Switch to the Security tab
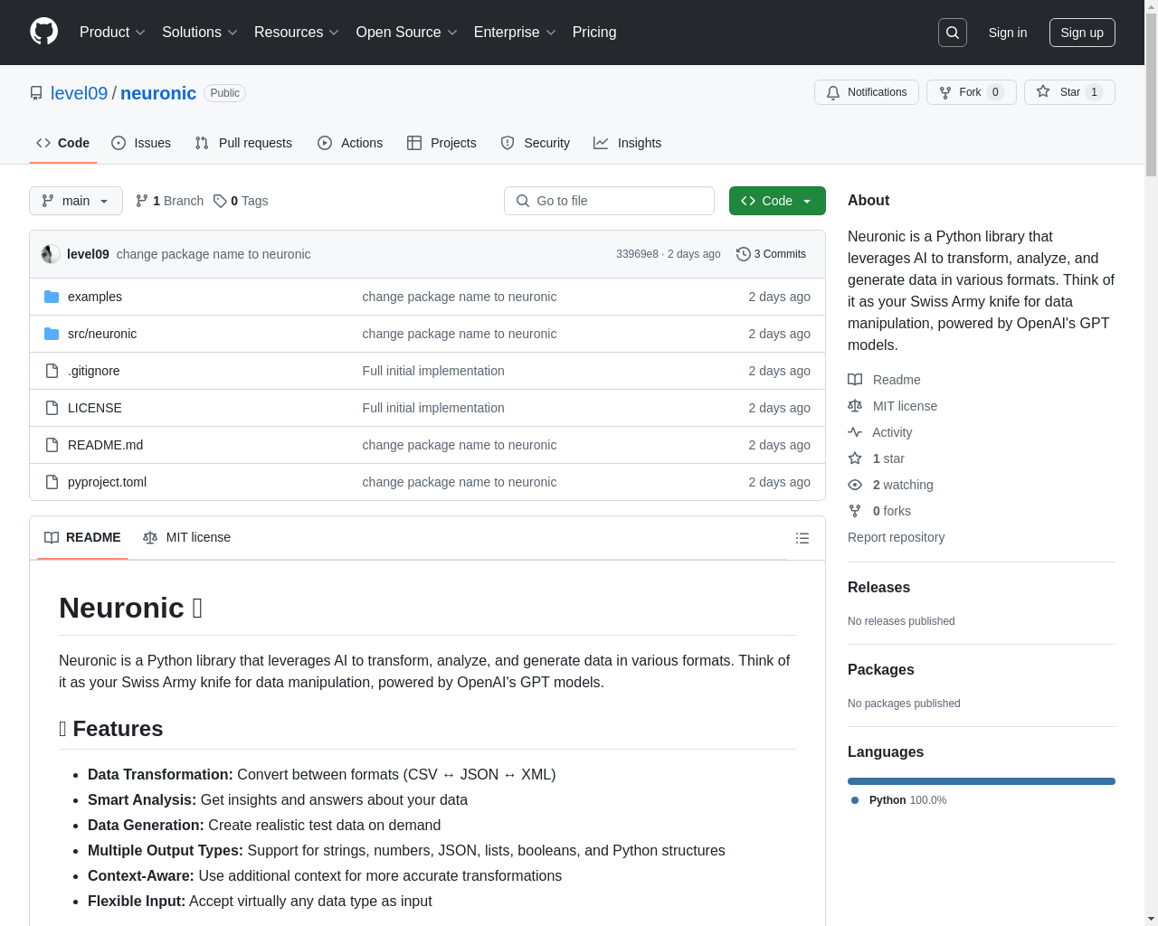Viewport: 1158px width, 926px height. (x=536, y=143)
